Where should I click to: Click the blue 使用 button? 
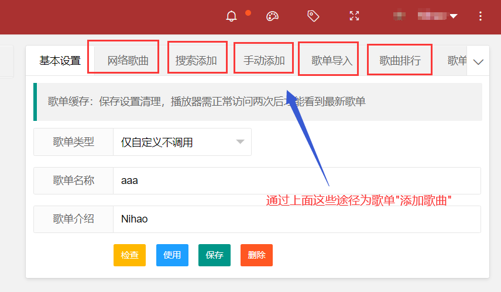tap(172, 255)
